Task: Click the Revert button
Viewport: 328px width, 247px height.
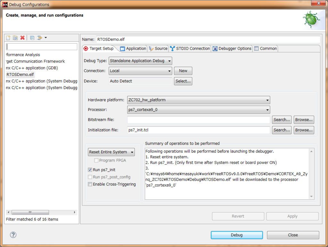Action: 238,216
